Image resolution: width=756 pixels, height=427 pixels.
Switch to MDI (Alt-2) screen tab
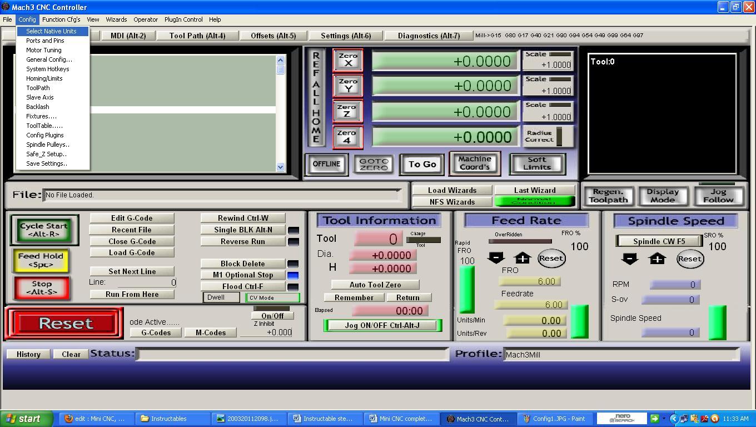click(128, 36)
